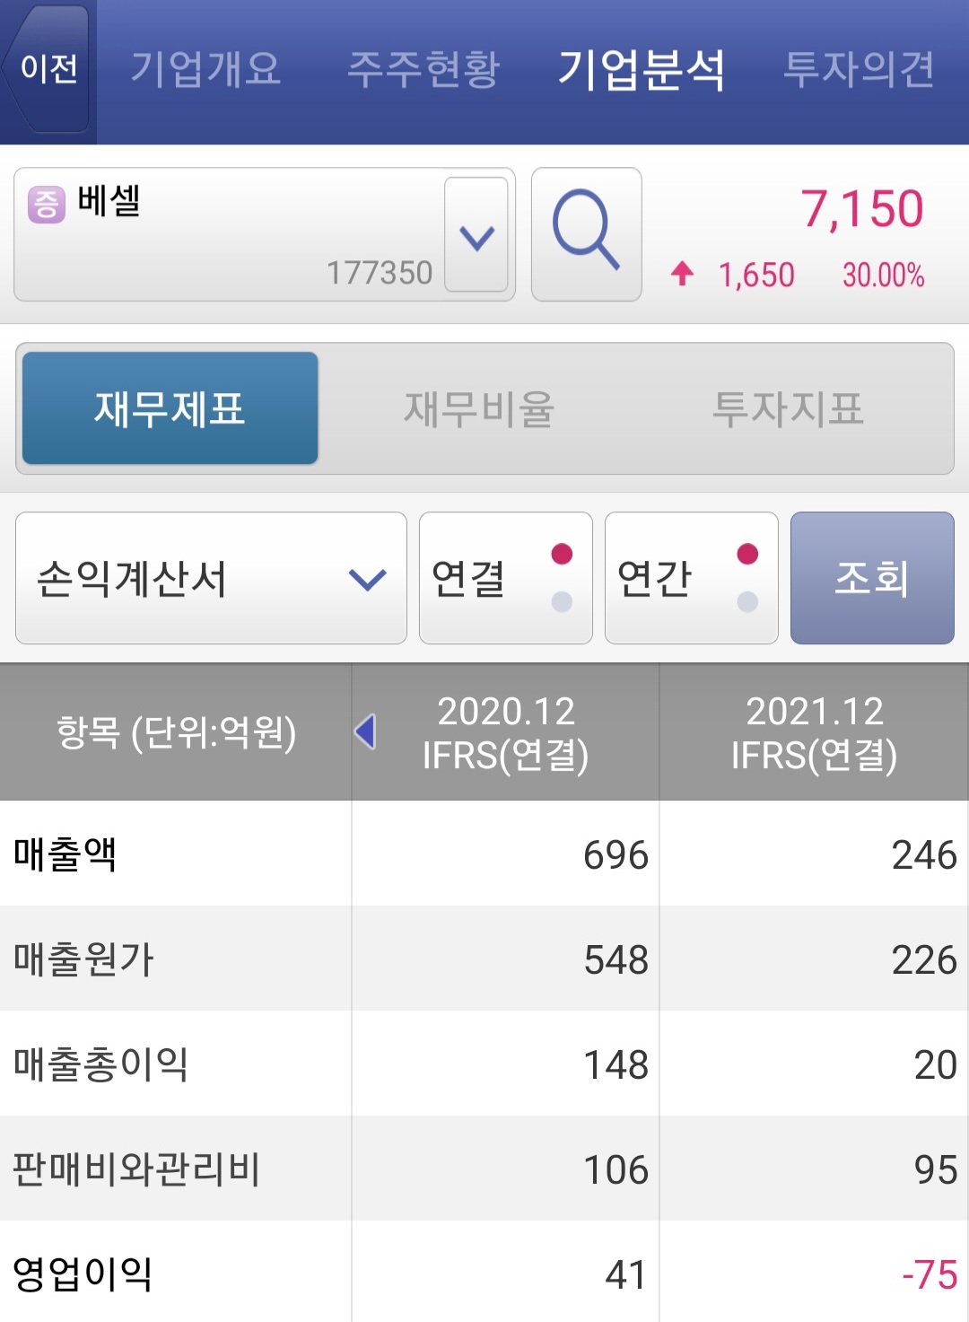Tap the 7,150 current price
Screen dimensions: 969x1322
click(x=862, y=209)
